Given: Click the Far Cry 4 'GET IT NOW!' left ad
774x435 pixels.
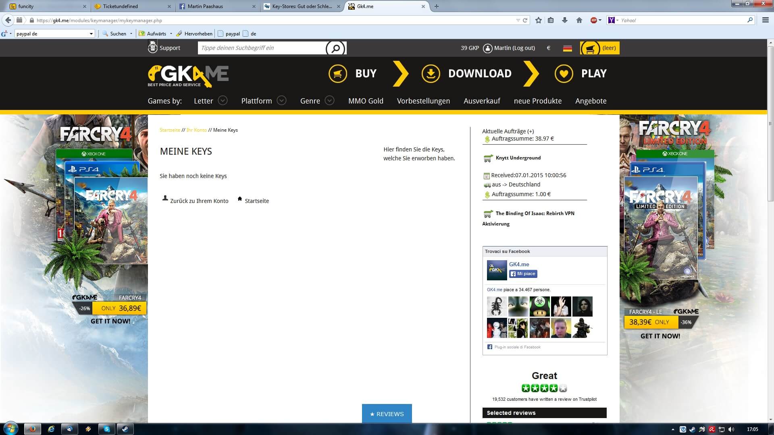Looking at the screenshot, I should [110, 321].
